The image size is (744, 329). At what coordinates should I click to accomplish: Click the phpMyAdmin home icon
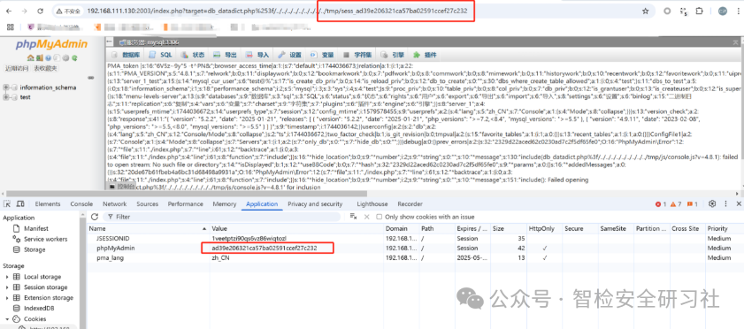(30, 57)
